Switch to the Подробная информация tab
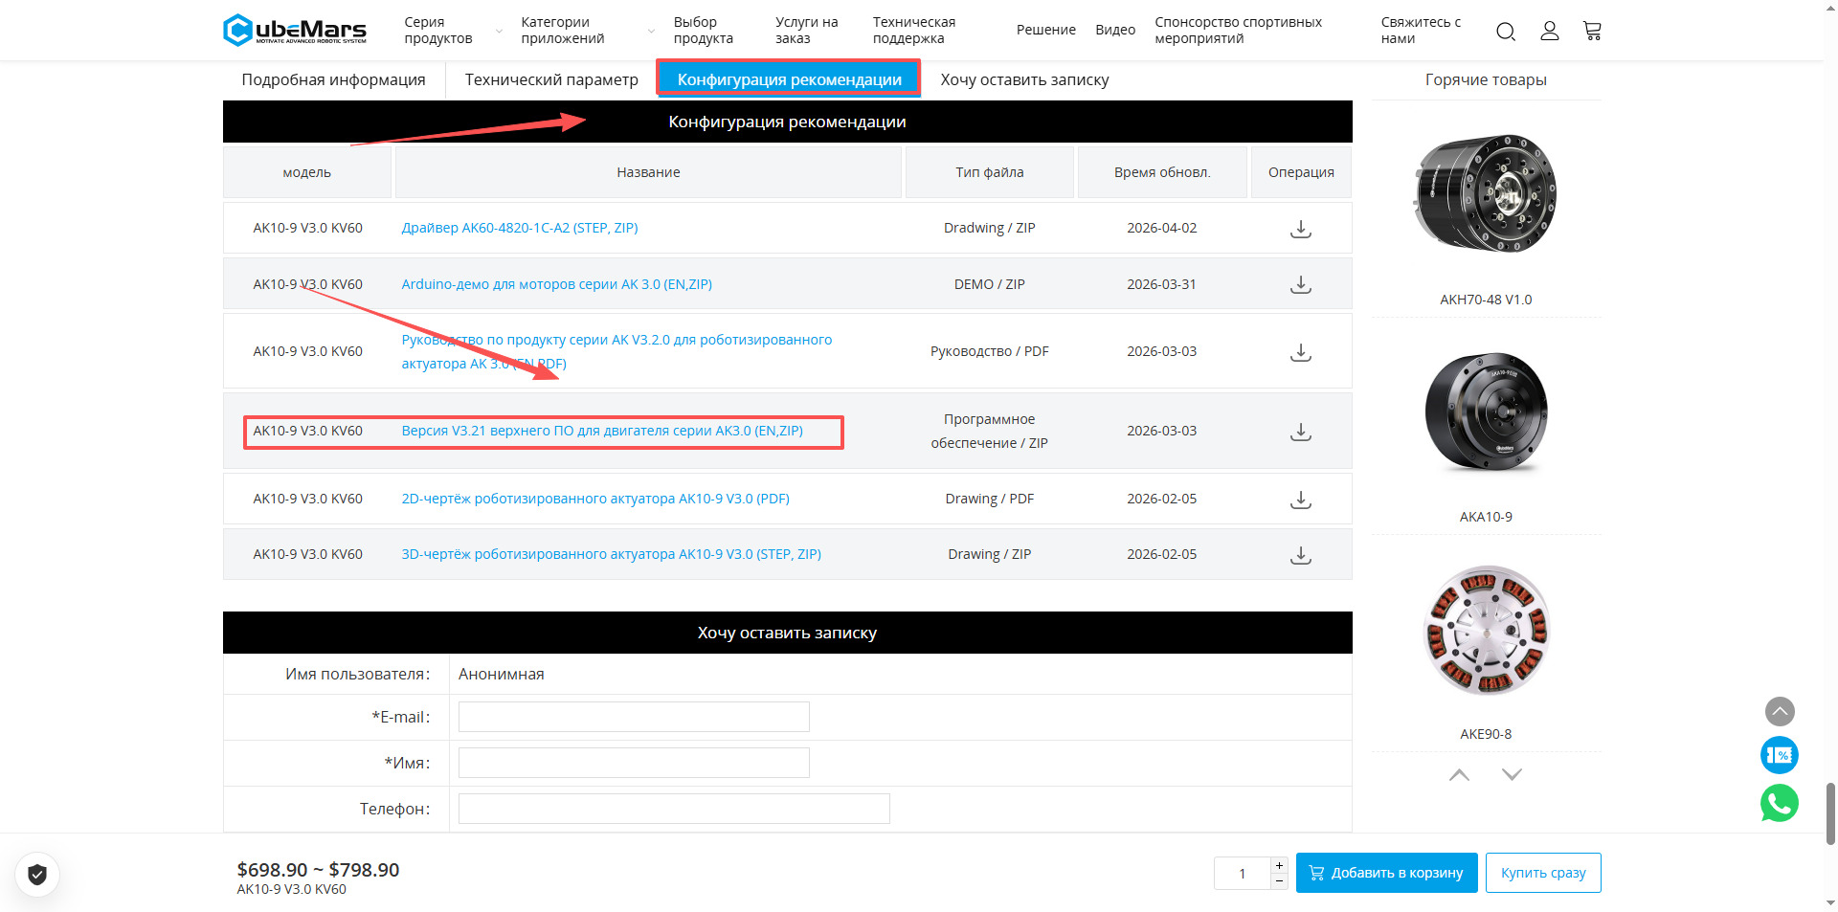This screenshot has height=912, width=1838. coord(333,79)
